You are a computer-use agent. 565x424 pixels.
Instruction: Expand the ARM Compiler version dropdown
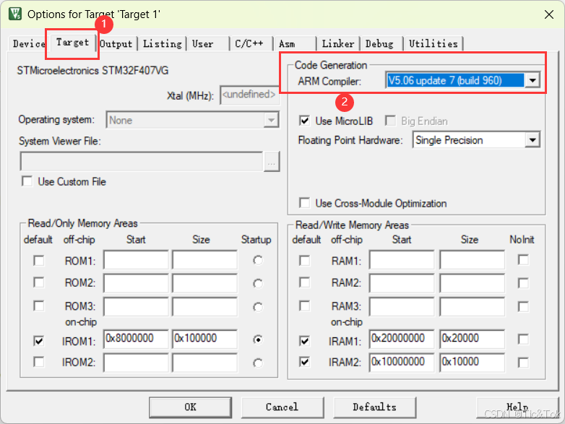pos(532,80)
